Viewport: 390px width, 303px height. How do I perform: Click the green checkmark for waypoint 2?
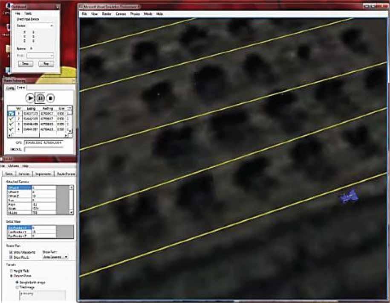11,119
